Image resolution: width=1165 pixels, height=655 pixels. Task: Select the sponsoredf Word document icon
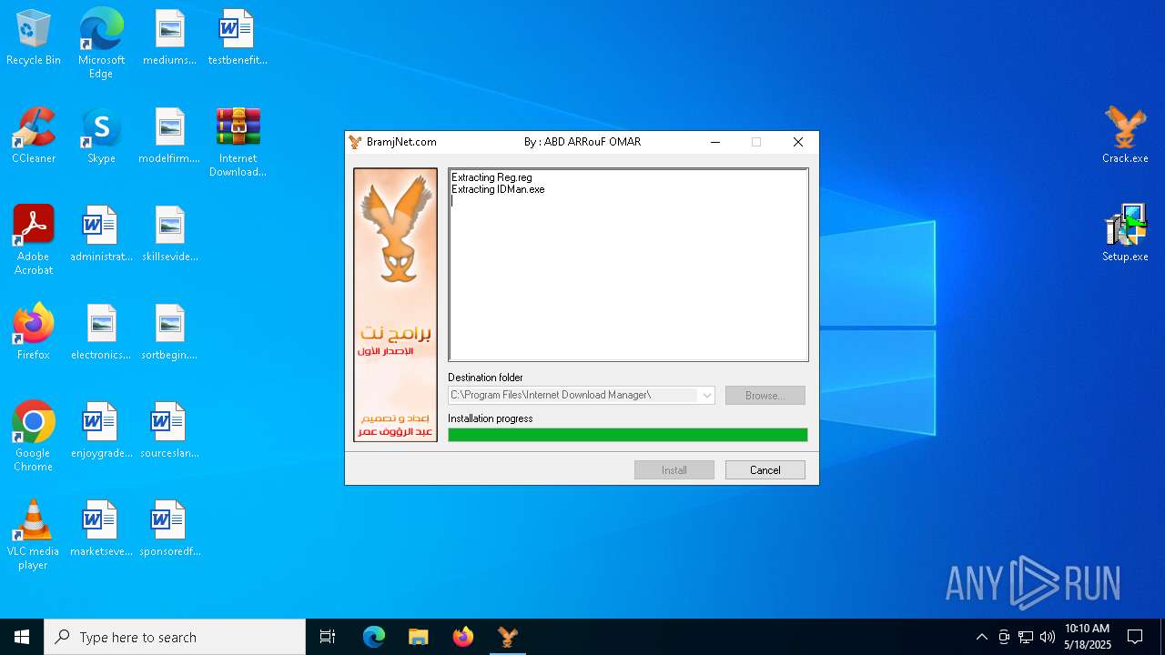[x=169, y=529]
